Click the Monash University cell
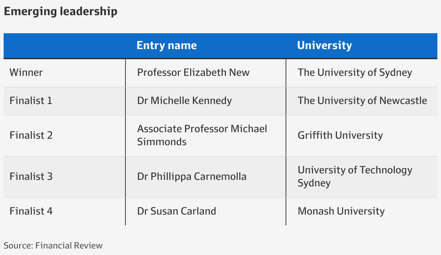 [341, 211]
